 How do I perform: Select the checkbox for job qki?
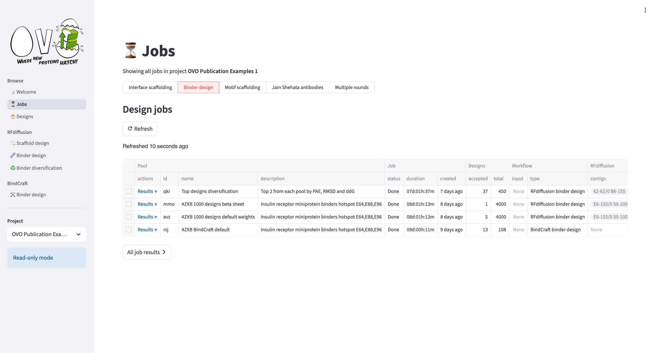(x=129, y=191)
